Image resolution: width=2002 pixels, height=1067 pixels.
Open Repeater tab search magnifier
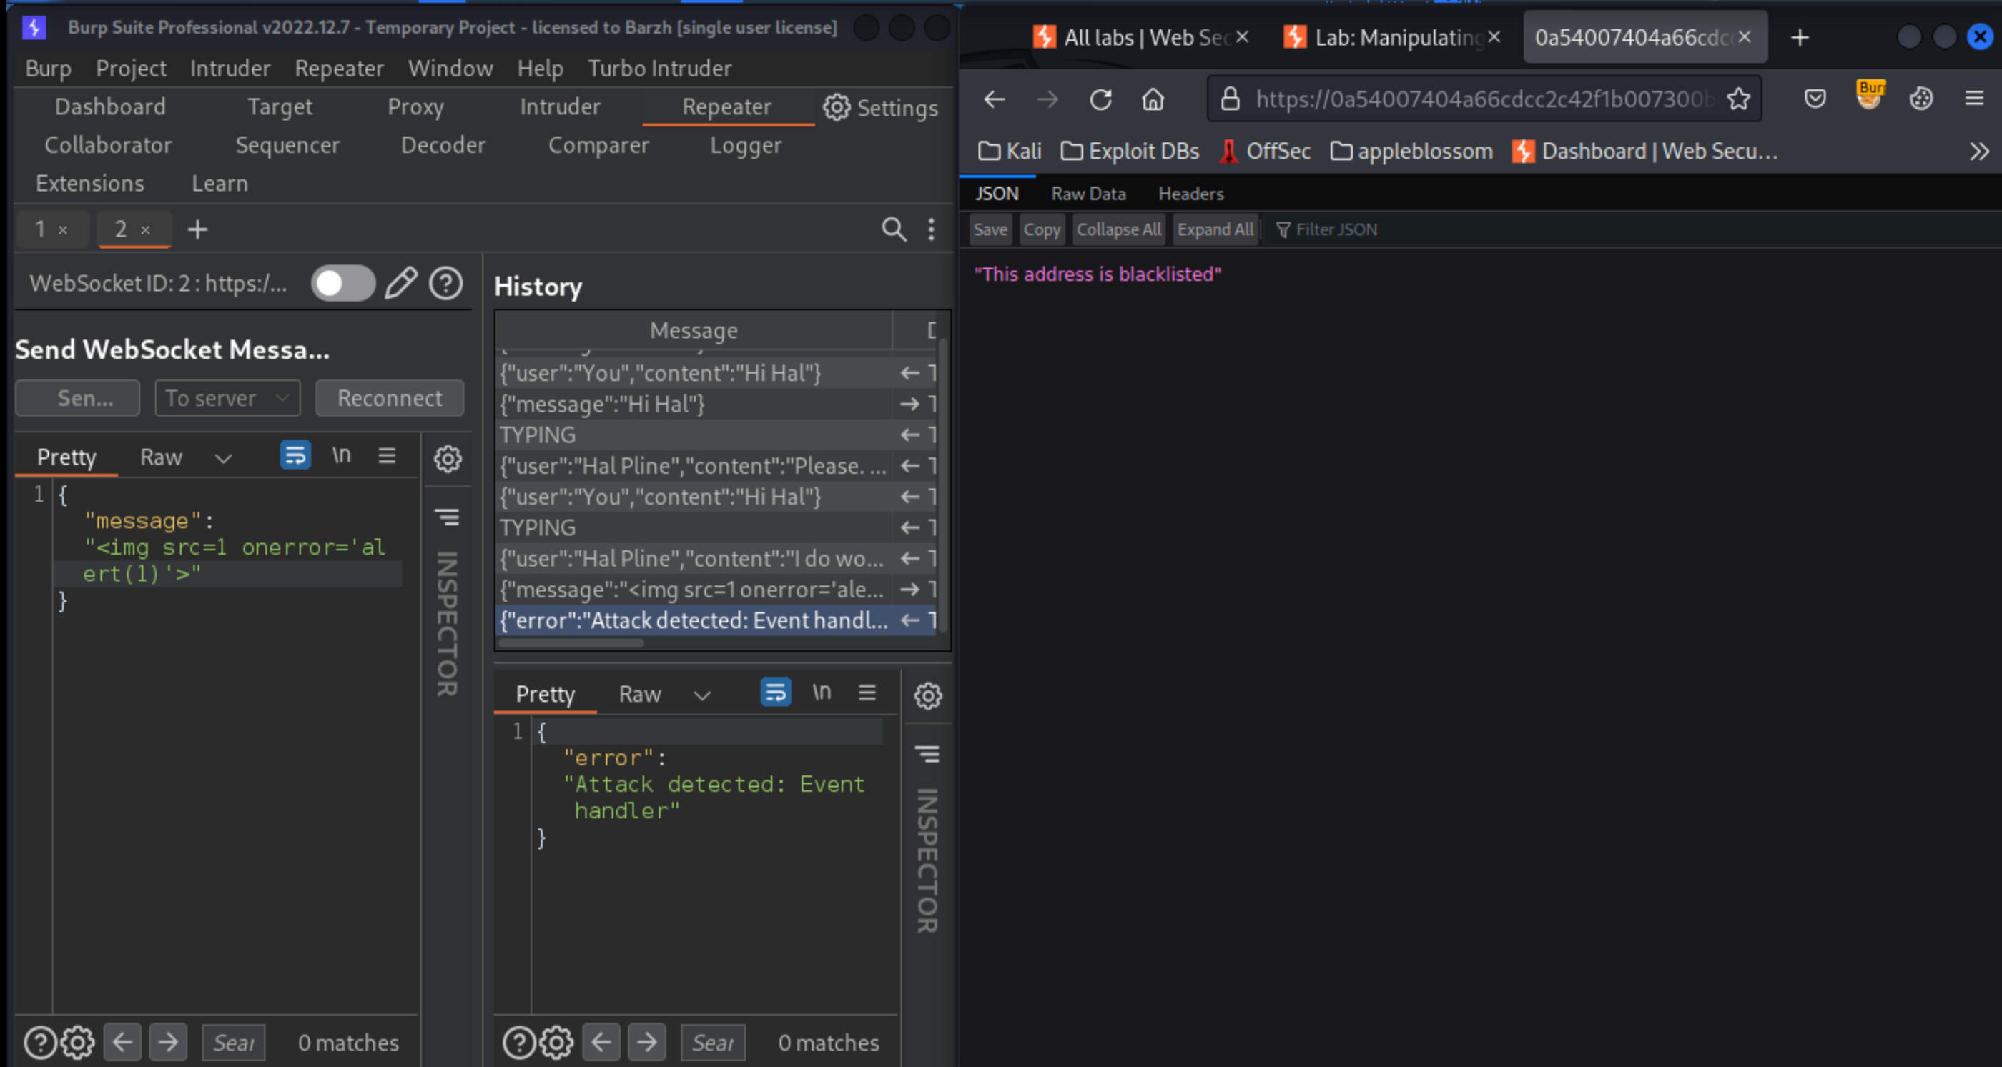tap(894, 229)
